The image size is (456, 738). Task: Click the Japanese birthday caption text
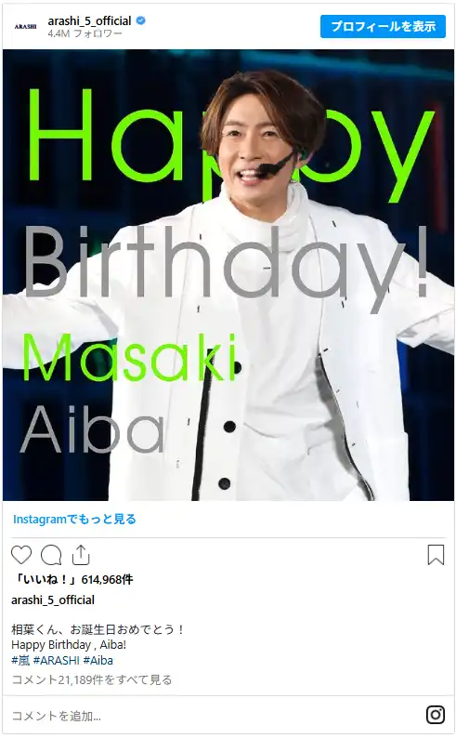tap(98, 629)
